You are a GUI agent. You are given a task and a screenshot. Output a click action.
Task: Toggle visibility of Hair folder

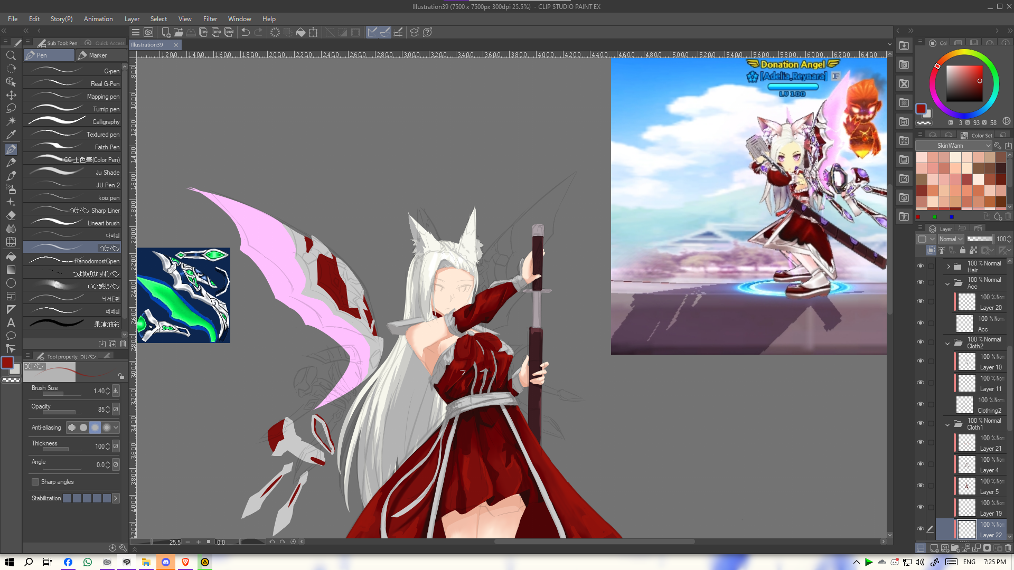(x=921, y=267)
